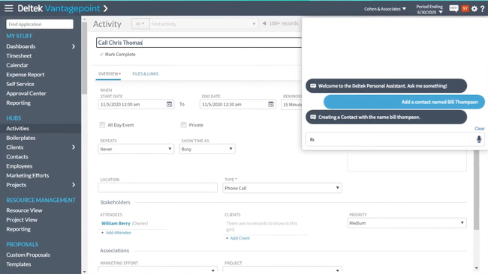Viewport: 488px width, 274px height.
Task: Click the End Date field
Action: pos(238,105)
